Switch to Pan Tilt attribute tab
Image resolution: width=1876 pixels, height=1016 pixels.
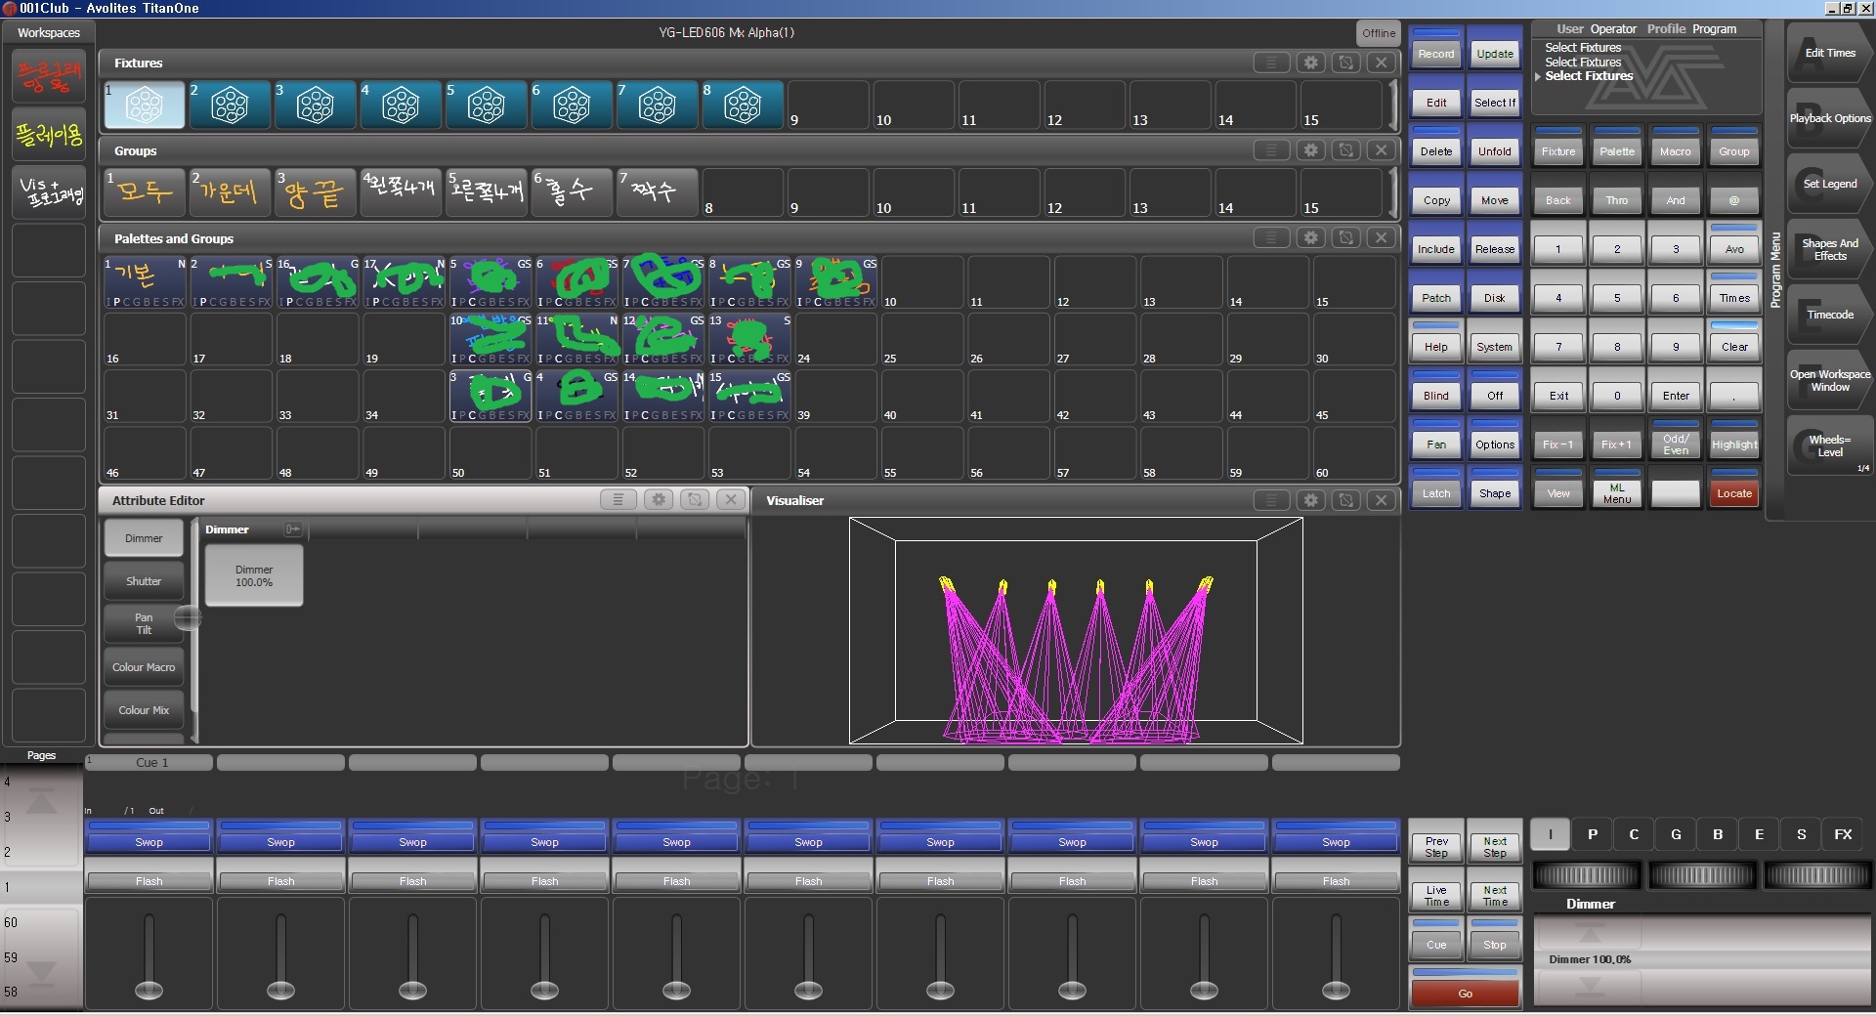(144, 624)
